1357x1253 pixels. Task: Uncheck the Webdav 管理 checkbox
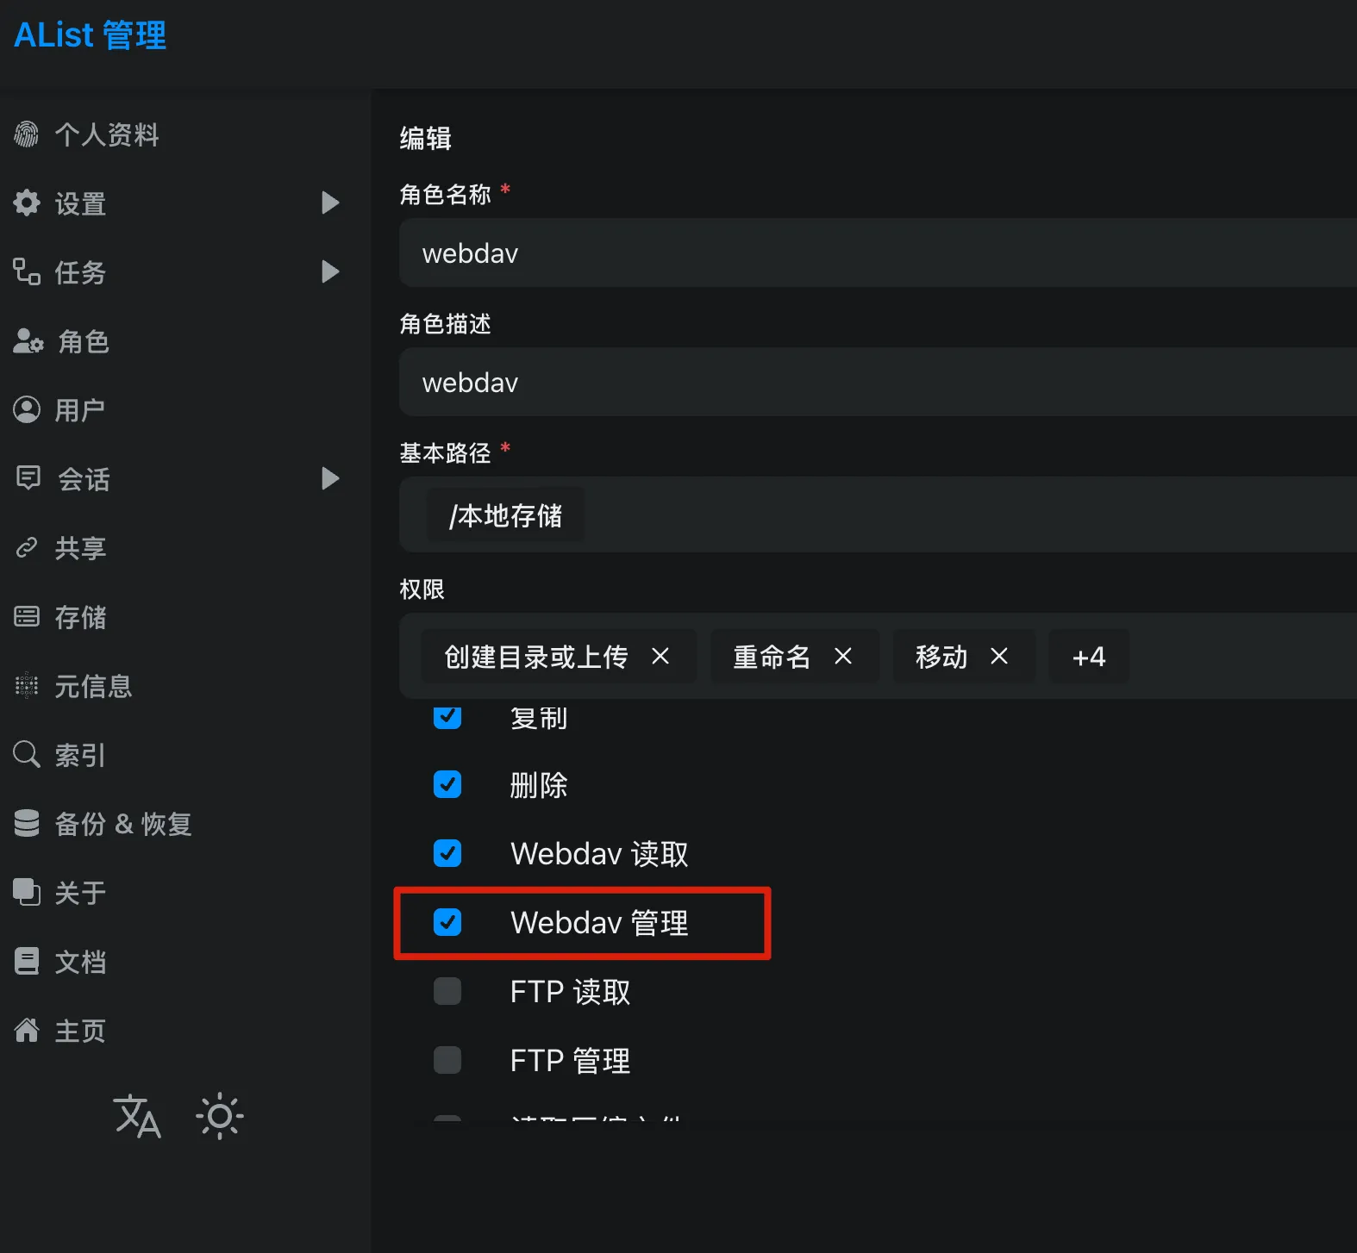(x=447, y=922)
